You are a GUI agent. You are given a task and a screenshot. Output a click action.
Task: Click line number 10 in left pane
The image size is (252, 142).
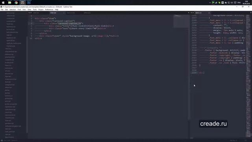point(31,39)
